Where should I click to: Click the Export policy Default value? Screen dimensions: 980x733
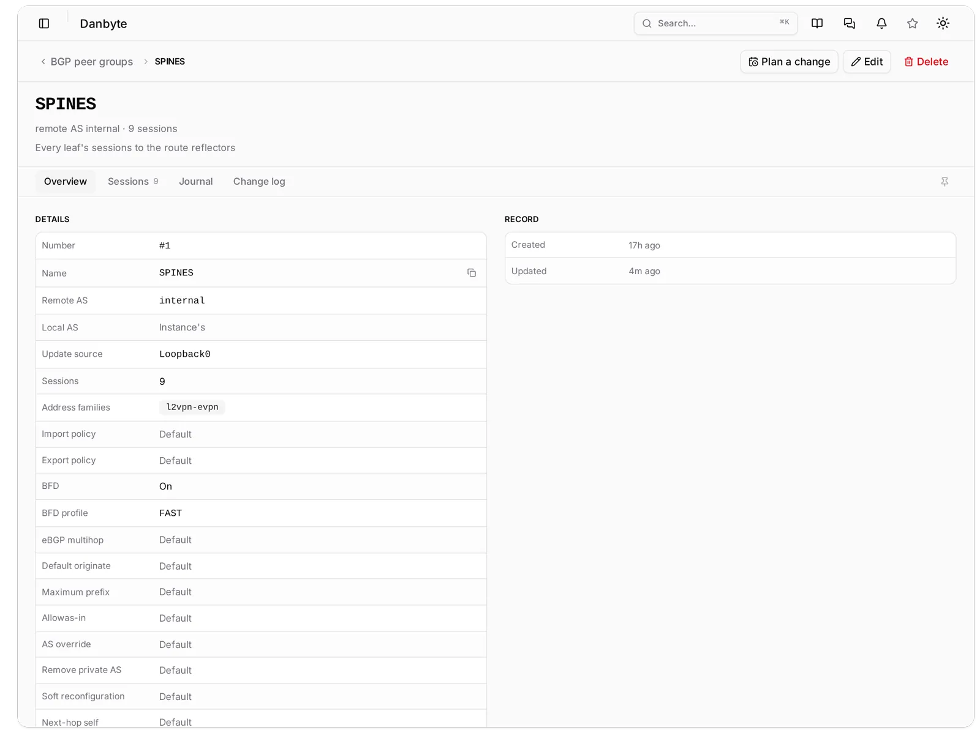[x=175, y=461]
